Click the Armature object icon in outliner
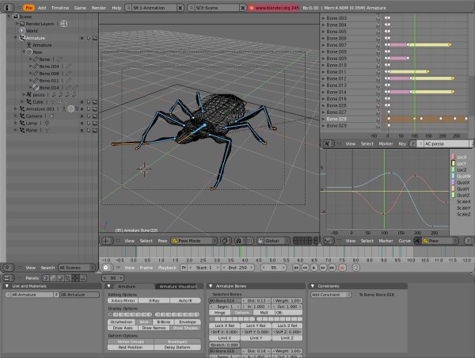This screenshot has height=358, width=475. (x=21, y=37)
